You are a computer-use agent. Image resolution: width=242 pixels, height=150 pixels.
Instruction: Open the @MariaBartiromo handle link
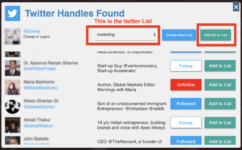click(41, 88)
